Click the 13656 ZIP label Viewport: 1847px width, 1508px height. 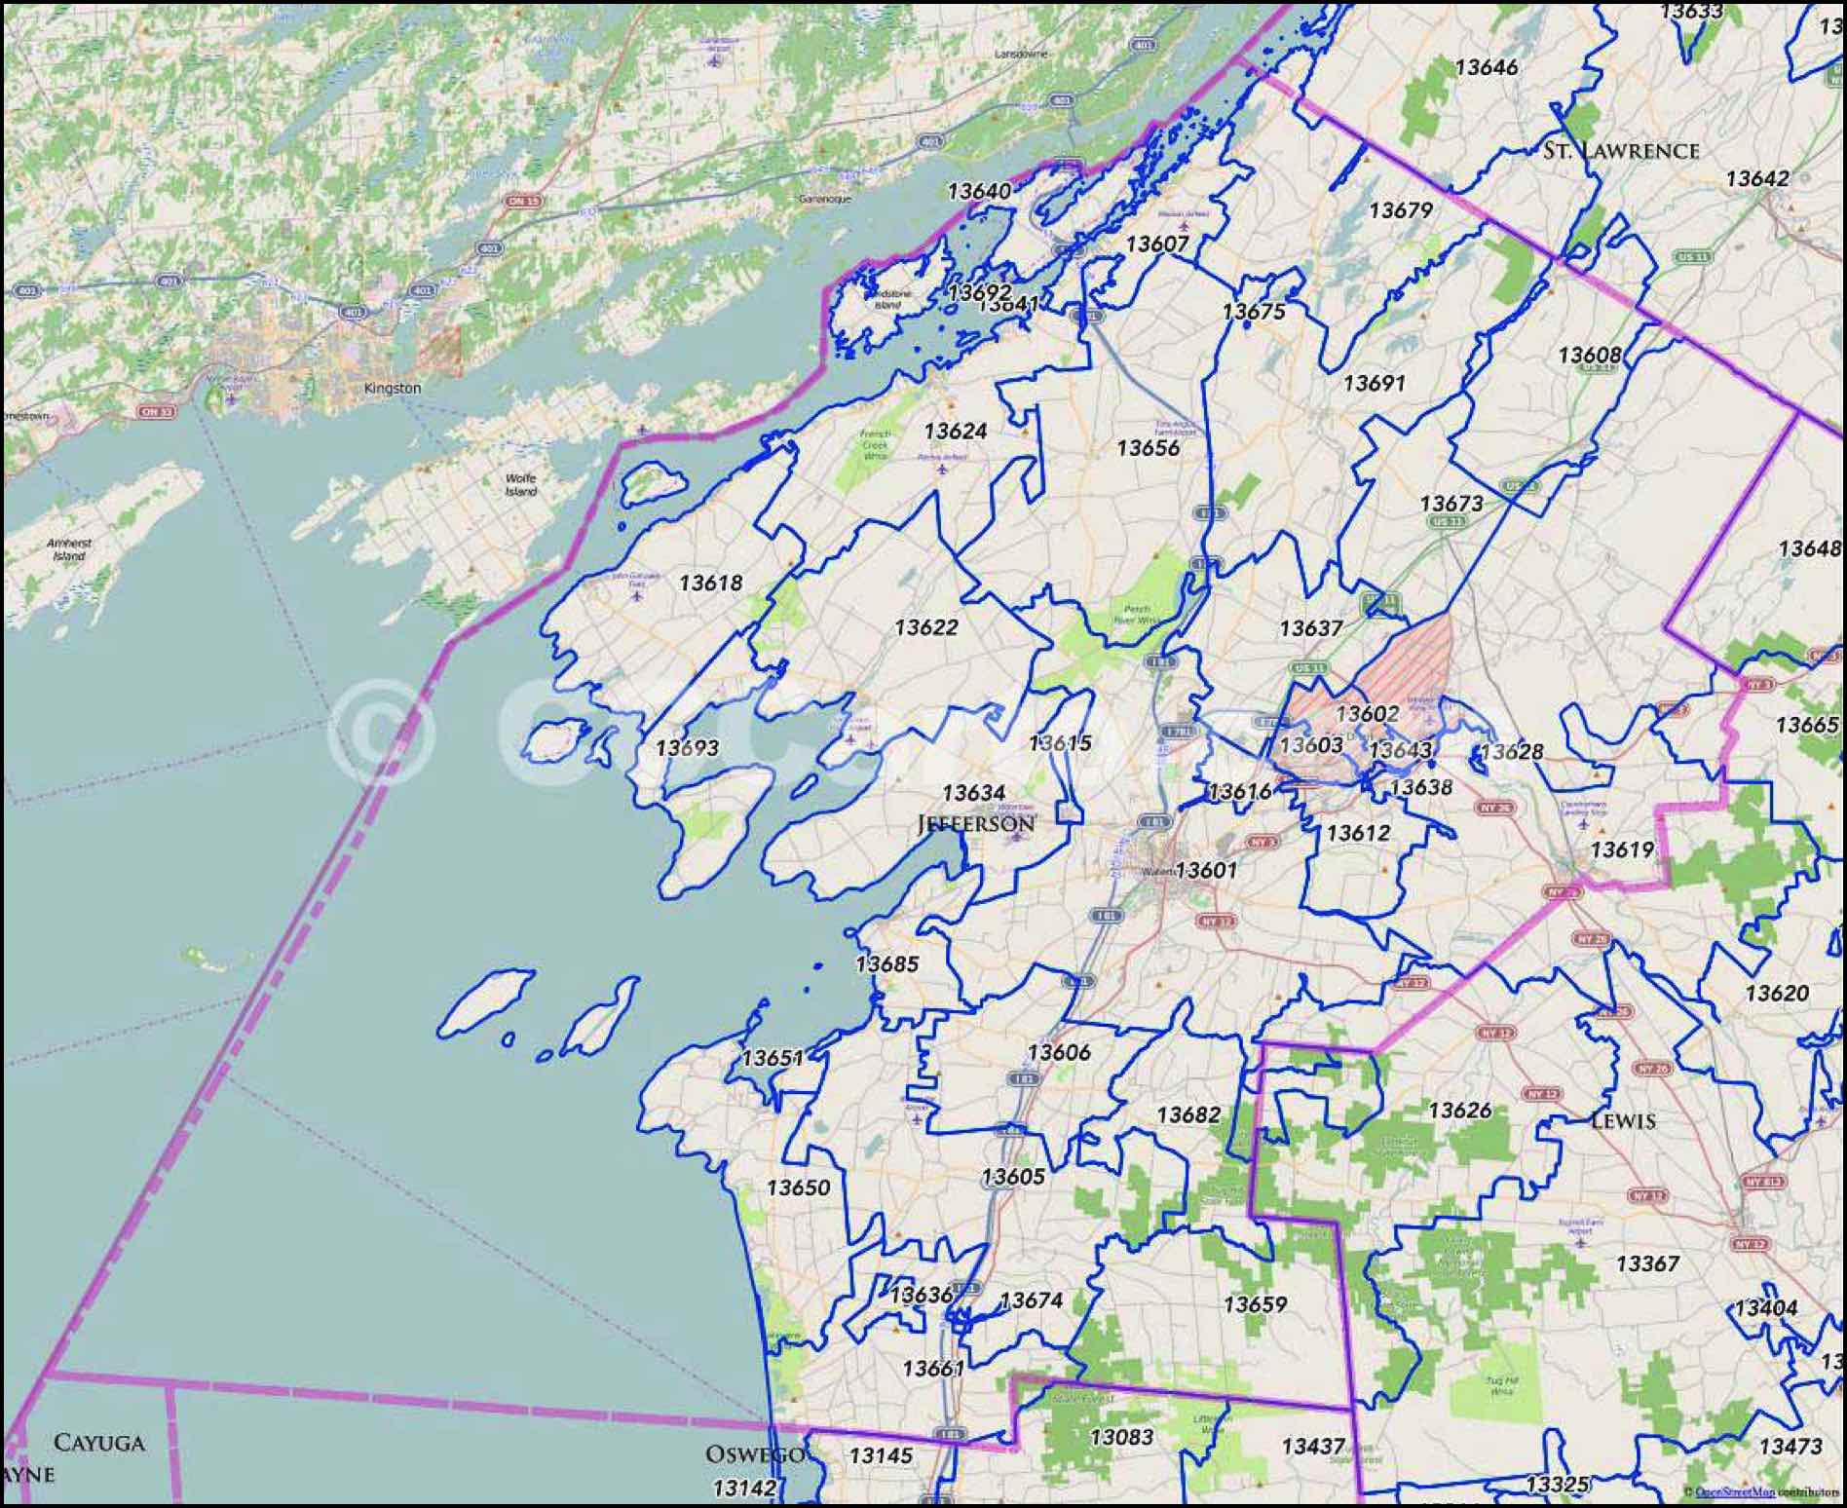point(1148,448)
